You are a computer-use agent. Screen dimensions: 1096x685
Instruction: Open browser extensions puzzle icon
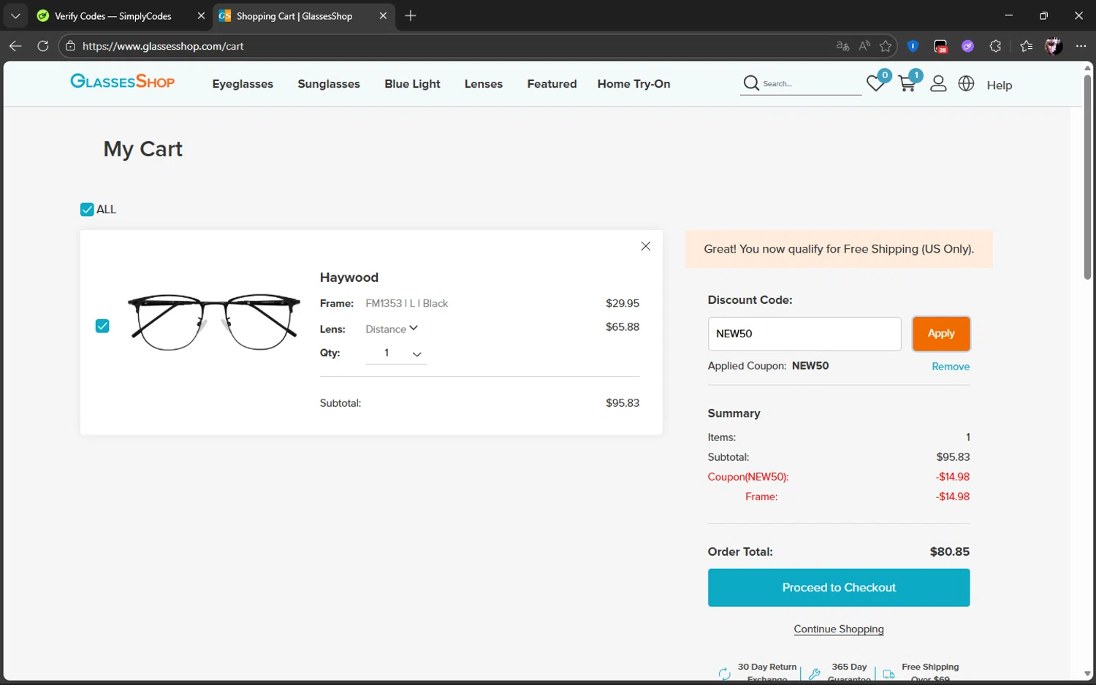(995, 46)
